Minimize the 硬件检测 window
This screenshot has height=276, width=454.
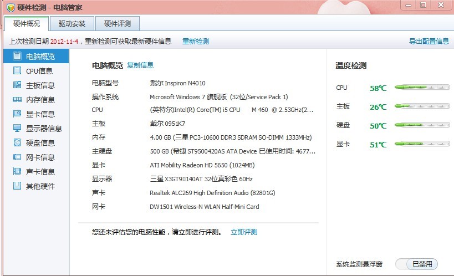pos(408,5)
